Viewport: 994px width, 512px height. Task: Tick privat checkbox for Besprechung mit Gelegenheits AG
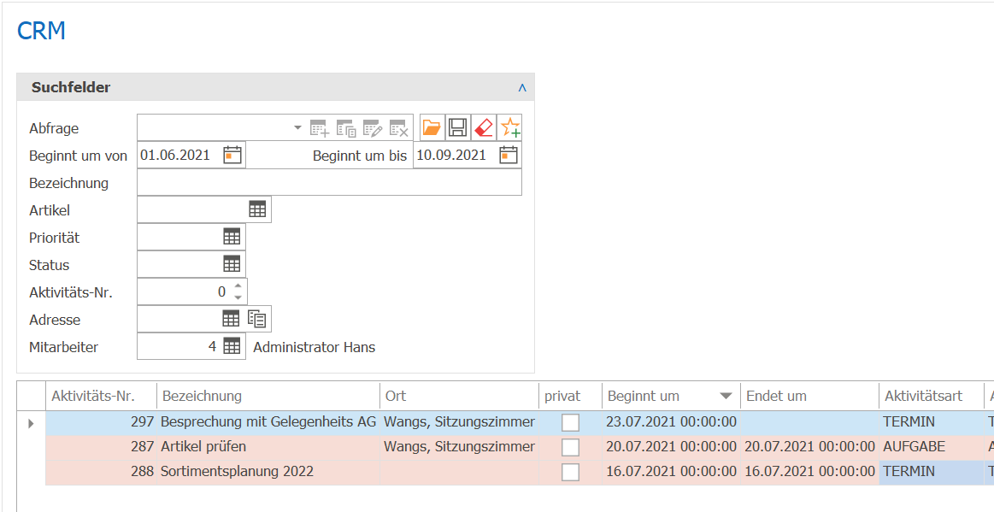point(571,422)
